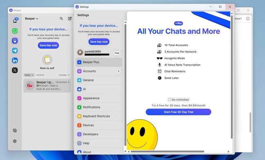Screen dimensions: 265x160
Task: Click the info icon in the back window
Action: 248,19
